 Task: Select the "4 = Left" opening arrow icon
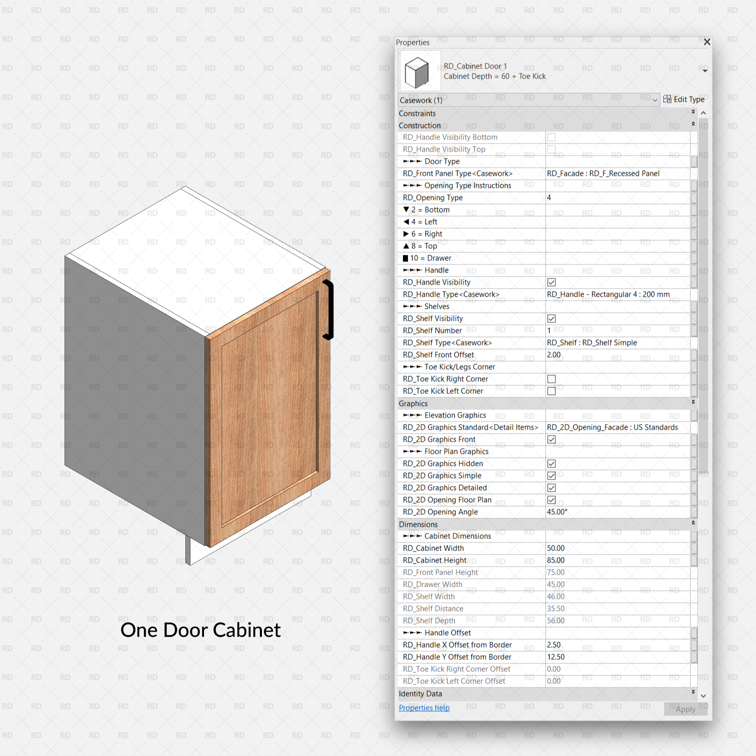406,222
